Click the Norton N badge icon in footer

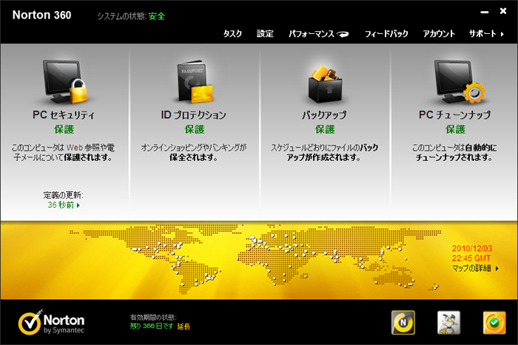tap(403, 322)
